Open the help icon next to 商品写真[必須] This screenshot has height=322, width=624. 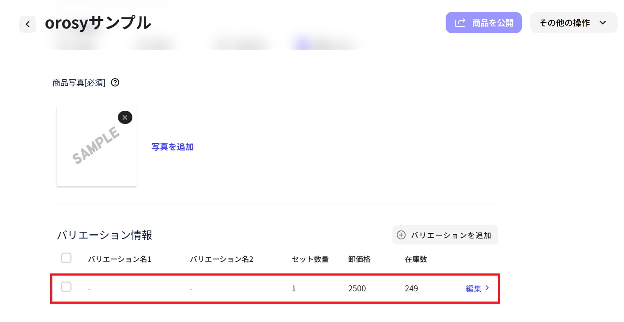[115, 83]
